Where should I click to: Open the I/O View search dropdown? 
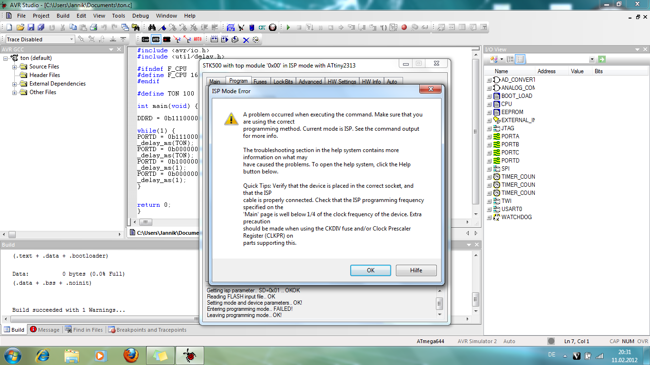[592, 59]
